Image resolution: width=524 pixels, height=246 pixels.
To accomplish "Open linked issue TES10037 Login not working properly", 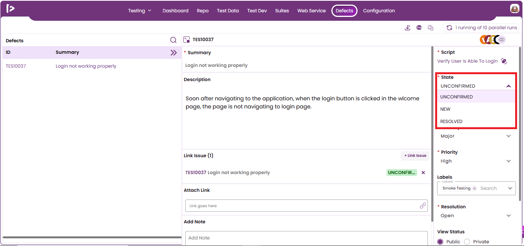I will 228,173.
